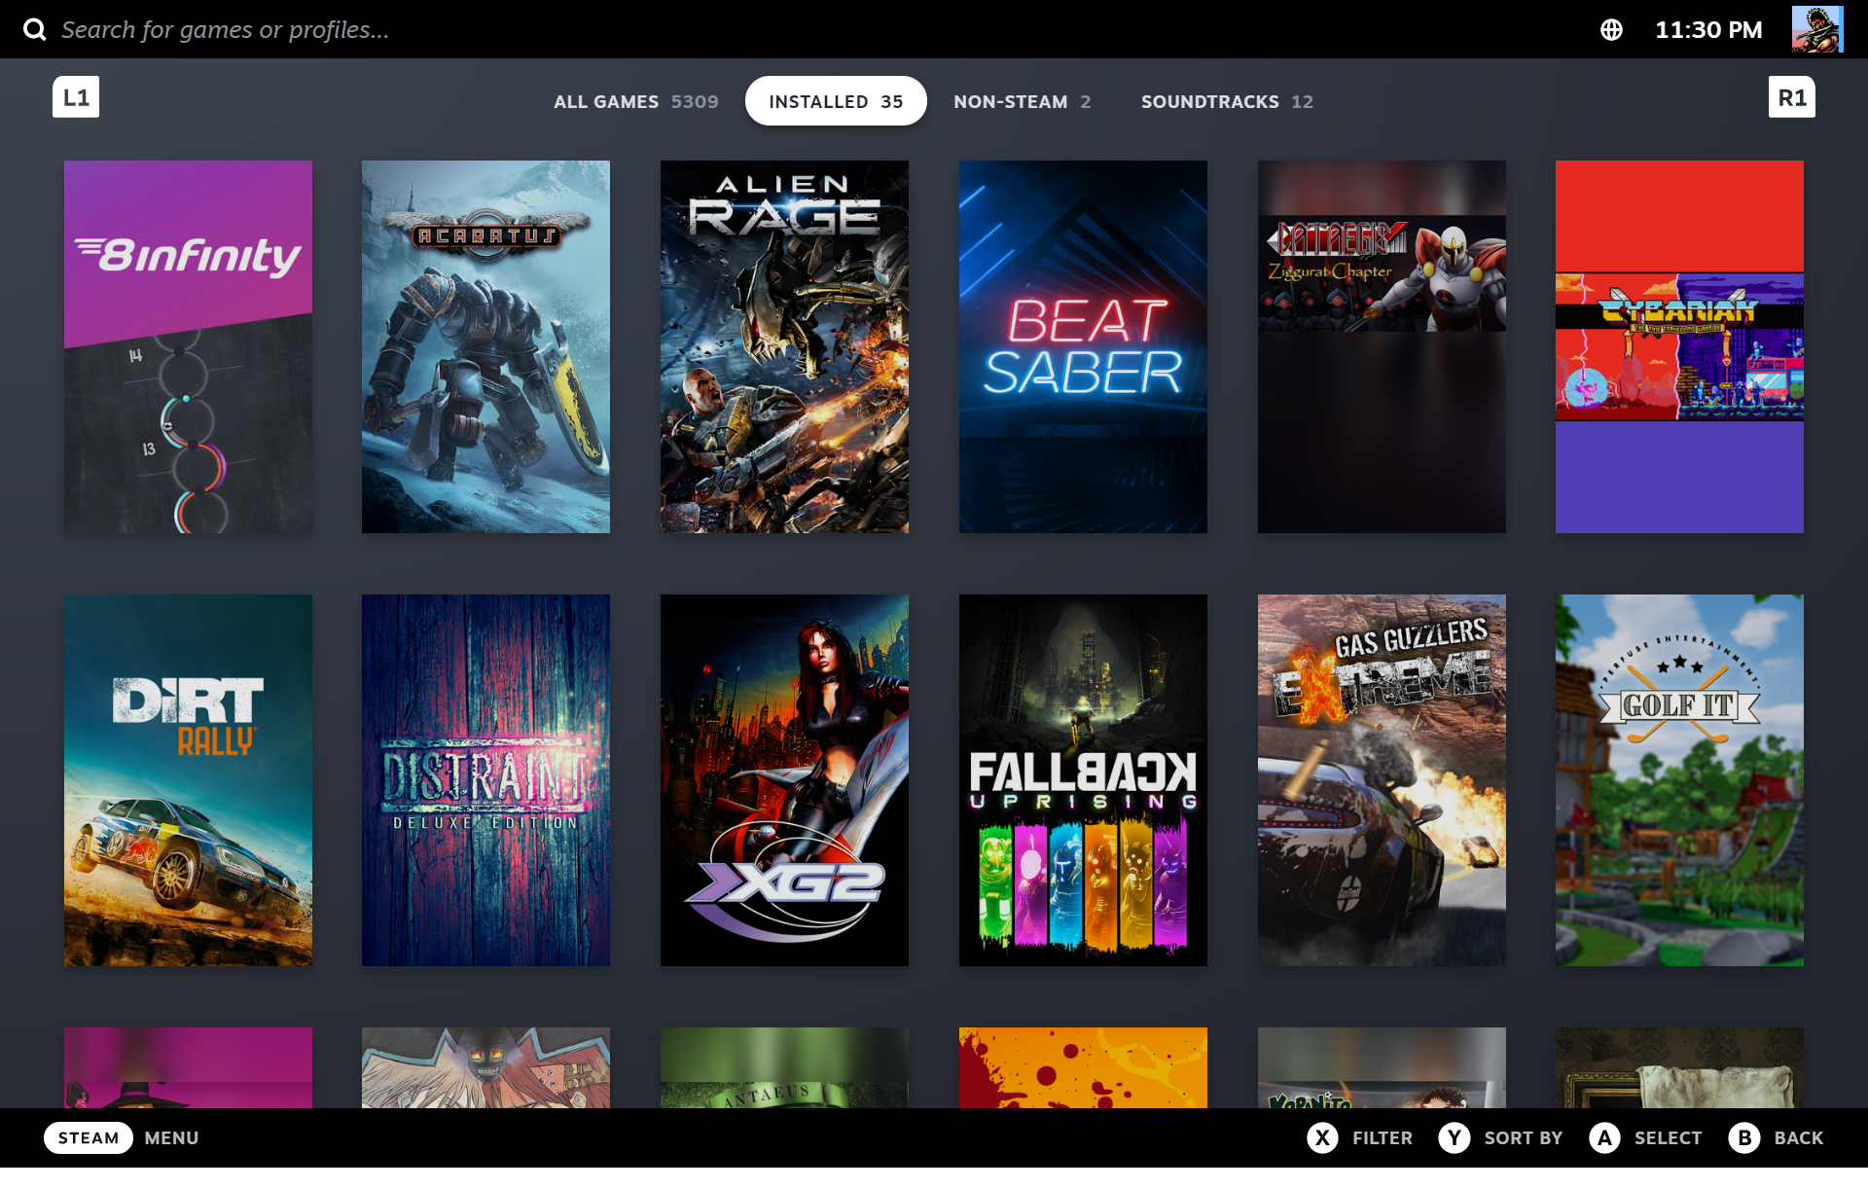Open the Golf It game cover
This screenshot has width=1868, height=1188.
pos(1679,780)
